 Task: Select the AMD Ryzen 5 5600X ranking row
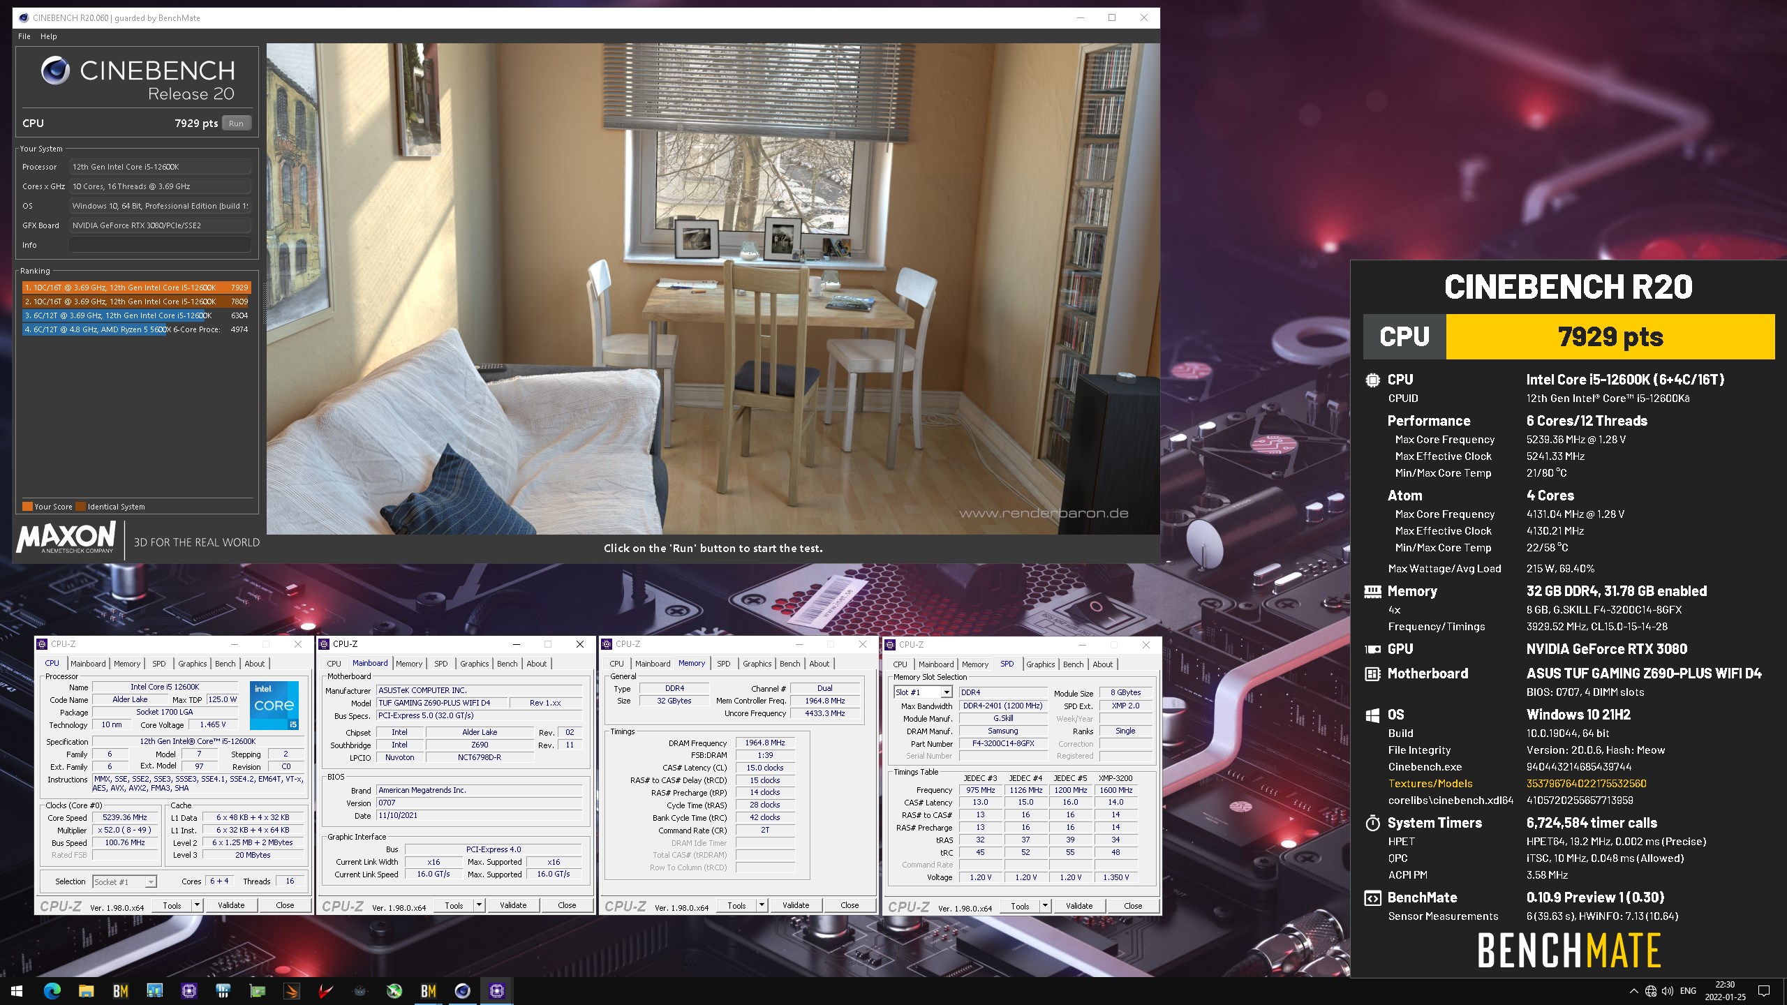point(135,329)
